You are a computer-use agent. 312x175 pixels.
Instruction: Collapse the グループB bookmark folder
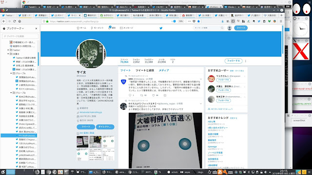tap(11, 93)
